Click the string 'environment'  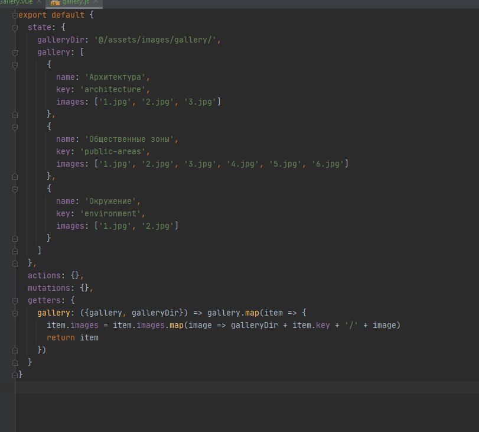(x=110, y=213)
